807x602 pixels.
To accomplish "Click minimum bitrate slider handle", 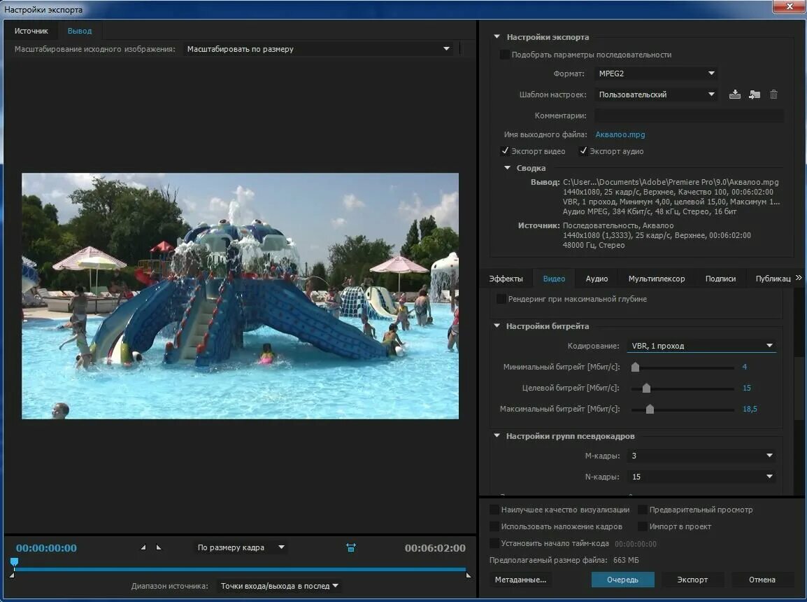I will [635, 367].
